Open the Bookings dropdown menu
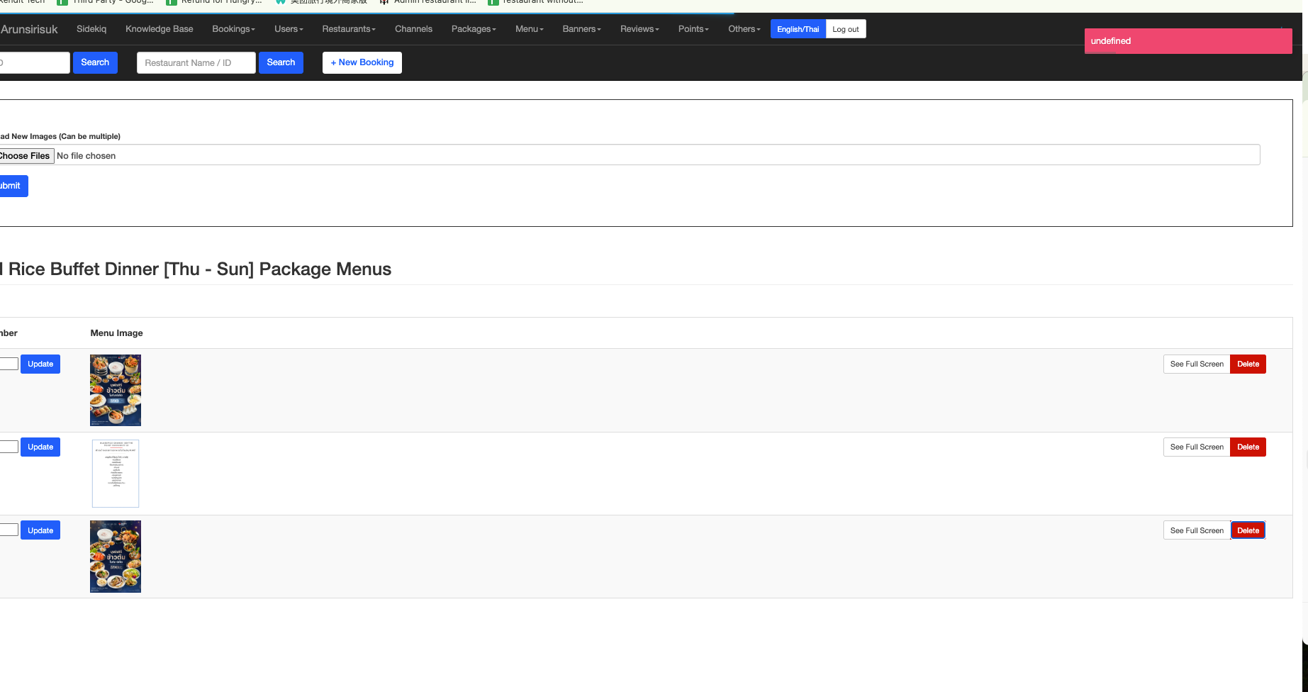This screenshot has height=692, width=1308. (x=233, y=29)
